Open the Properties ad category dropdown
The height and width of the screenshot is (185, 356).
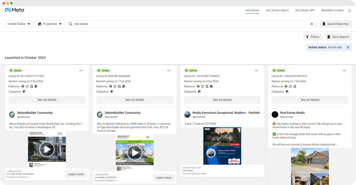tap(50, 24)
